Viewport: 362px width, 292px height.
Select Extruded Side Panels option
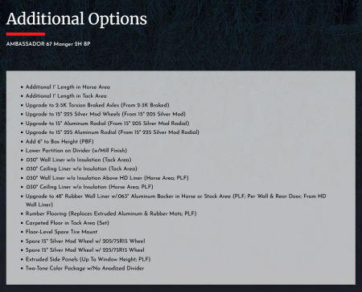[x=88, y=259]
